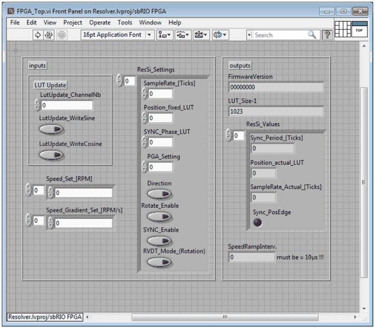
Task: Open the Resize Objects tool
Action: [x=201, y=35]
